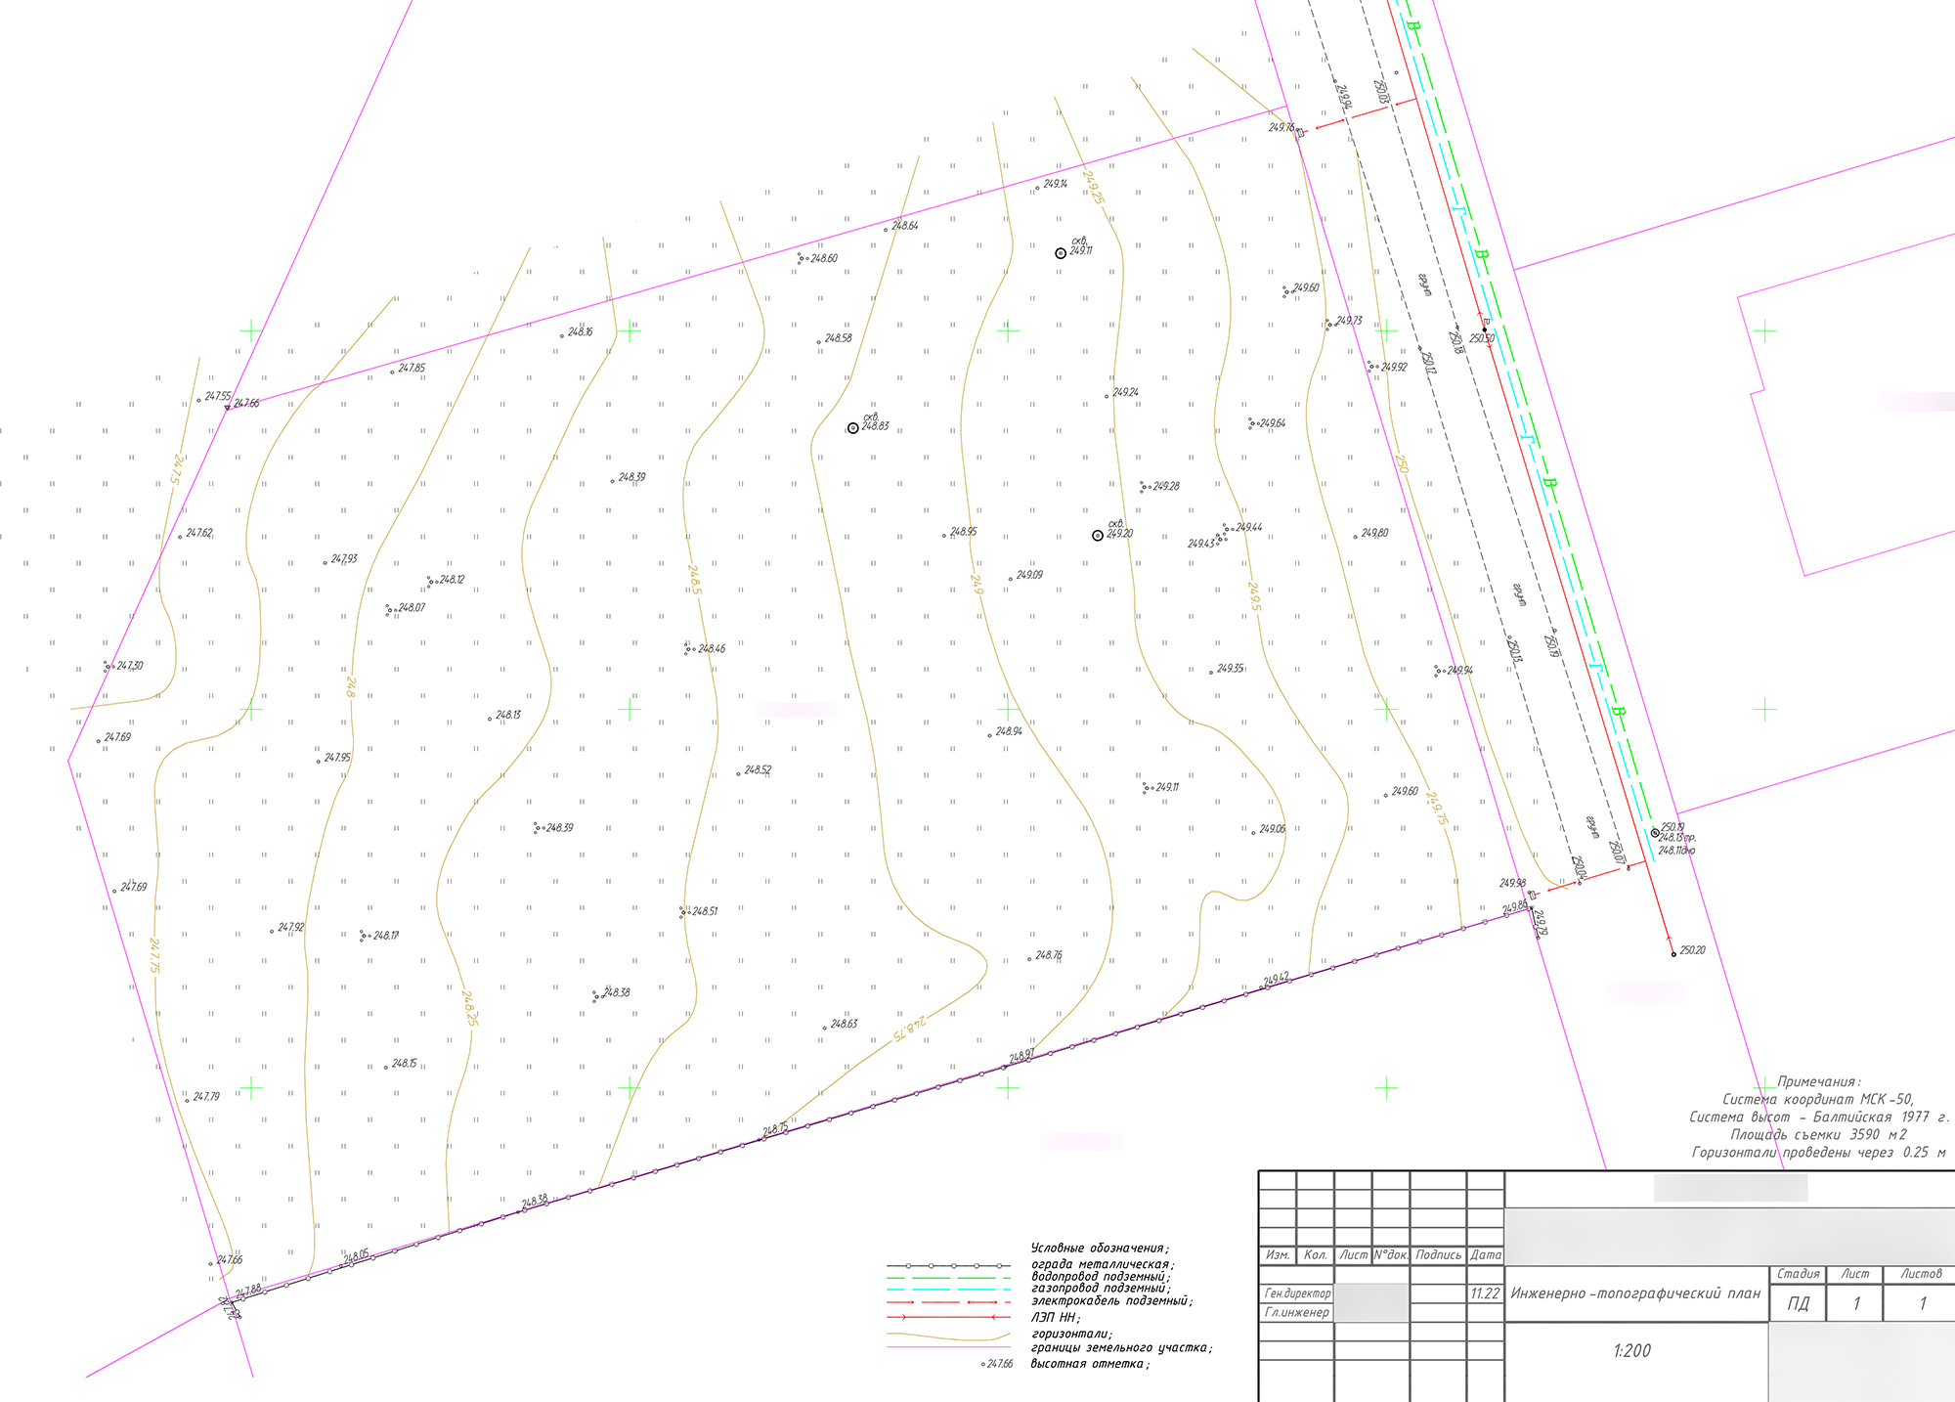Click the contour label 249.25
This screenshot has width=1955, height=1402.
(1094, 187)
